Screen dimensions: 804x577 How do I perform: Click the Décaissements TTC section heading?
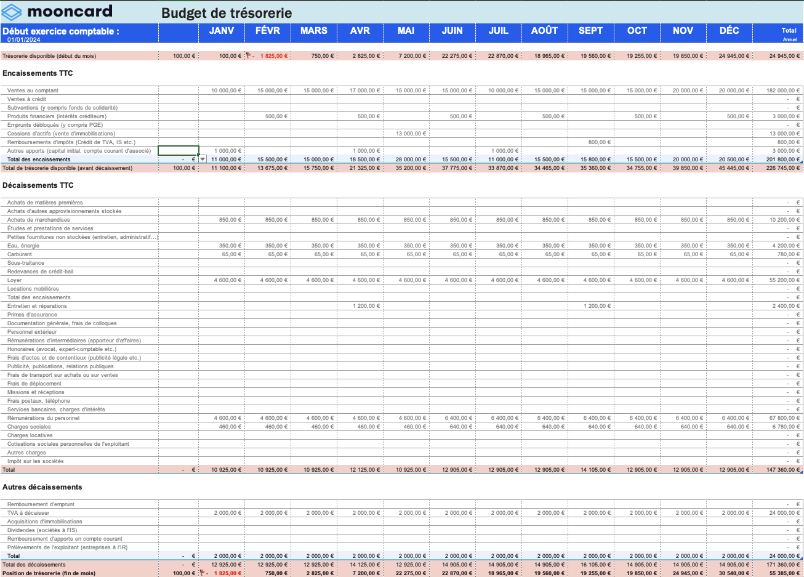coord(38,185)
